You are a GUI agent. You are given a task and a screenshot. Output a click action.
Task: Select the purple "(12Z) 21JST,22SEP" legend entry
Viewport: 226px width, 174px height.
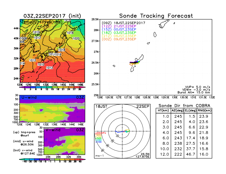pyautogui.click(x=119, y=26)
